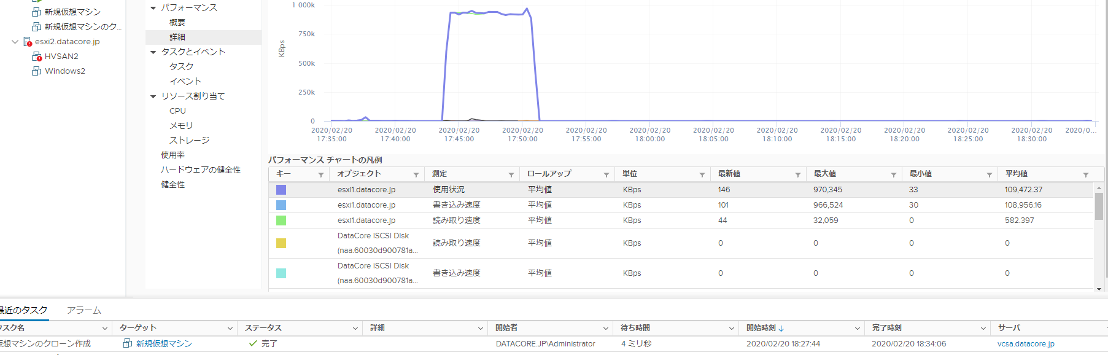Open the 完了時刻 column dropdown
1108x355 pixels.
pyautogui.click(x=983, y=329)
